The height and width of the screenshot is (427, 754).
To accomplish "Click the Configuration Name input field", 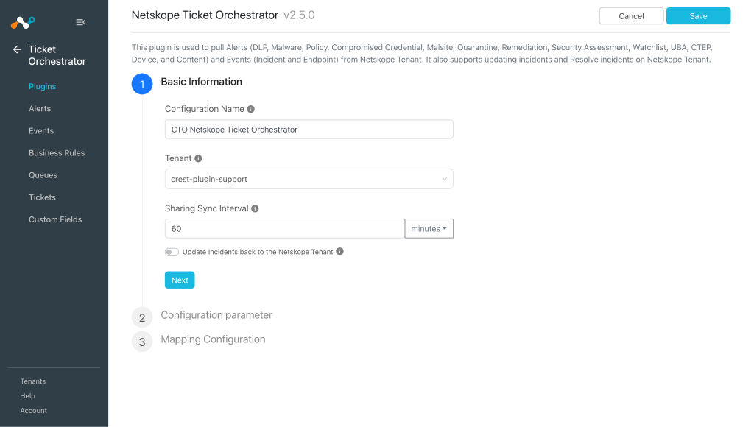I will (x=309, y=130).
